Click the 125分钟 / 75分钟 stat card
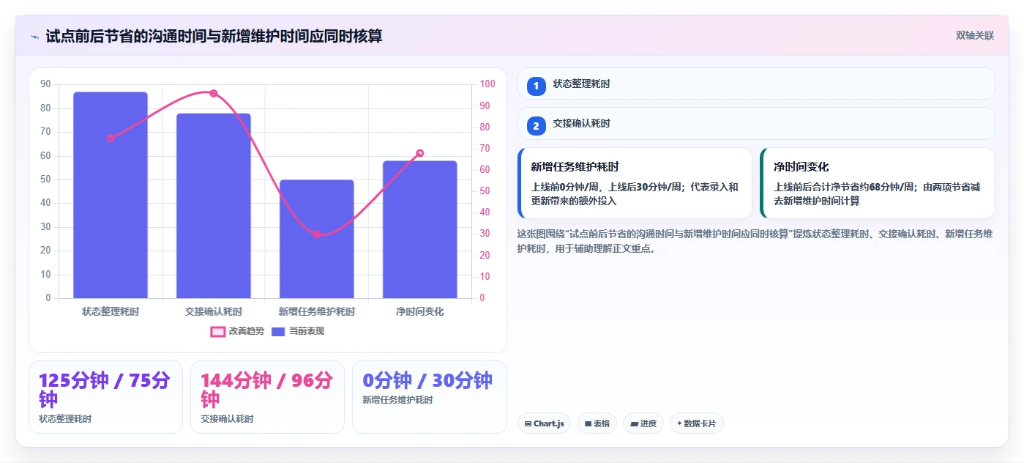 (x=105, y=397)
